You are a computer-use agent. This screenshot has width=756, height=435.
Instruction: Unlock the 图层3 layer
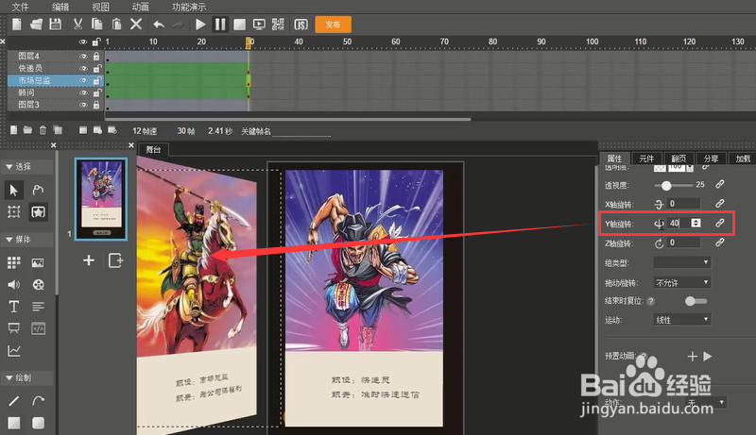point(96,105)
